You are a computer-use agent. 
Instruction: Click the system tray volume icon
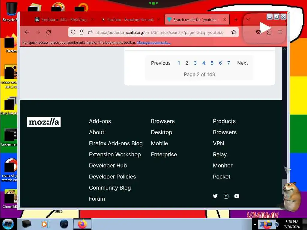coord(277,224)
